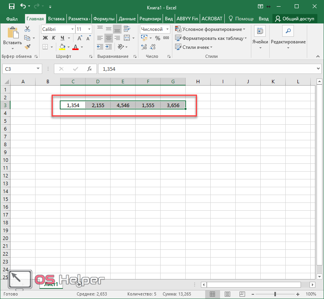
Task: Toggle center horizontal alignment
Action: tap(108, 38)
